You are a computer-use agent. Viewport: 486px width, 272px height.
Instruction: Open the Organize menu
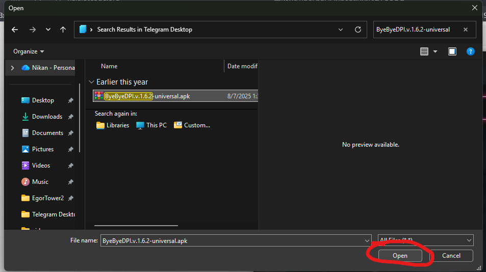pyautogui.click(x=29, y=51)
